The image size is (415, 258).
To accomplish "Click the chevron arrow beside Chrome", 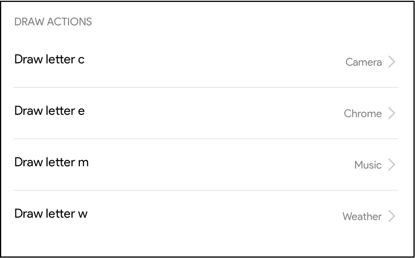I will coord(392,113).
